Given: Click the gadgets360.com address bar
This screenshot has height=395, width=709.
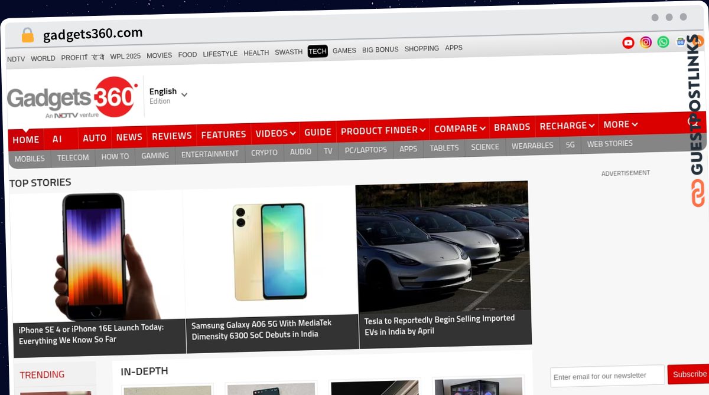Looking at the screenshot, I should (x=93, y=34).
